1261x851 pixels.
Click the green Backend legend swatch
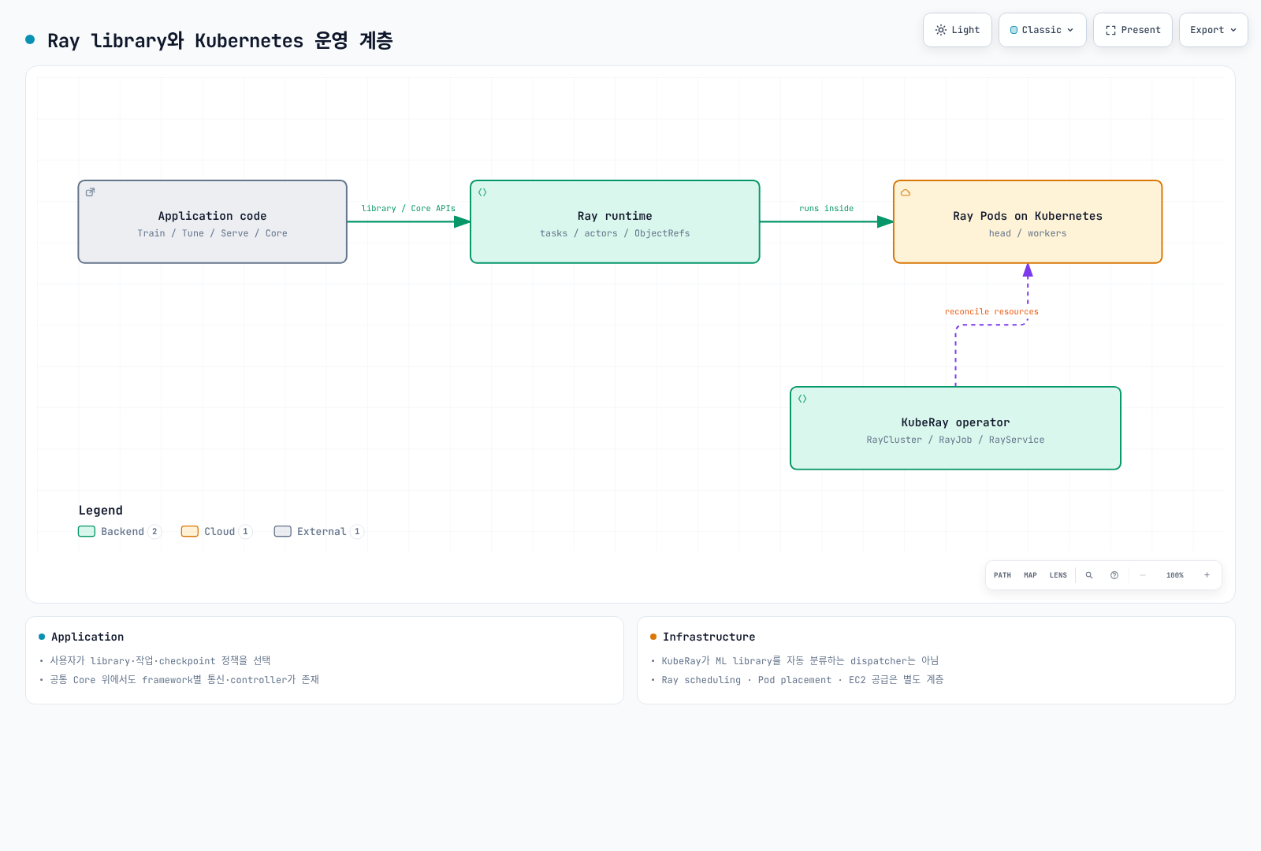[x=87, y=532]
